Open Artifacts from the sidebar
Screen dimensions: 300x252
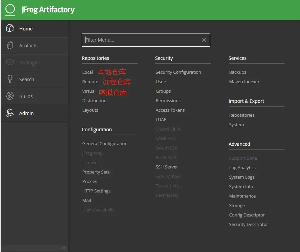pyautogui.click(x=28, y=46)
